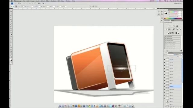Add a Hue/Saturation adjustment

169,29
